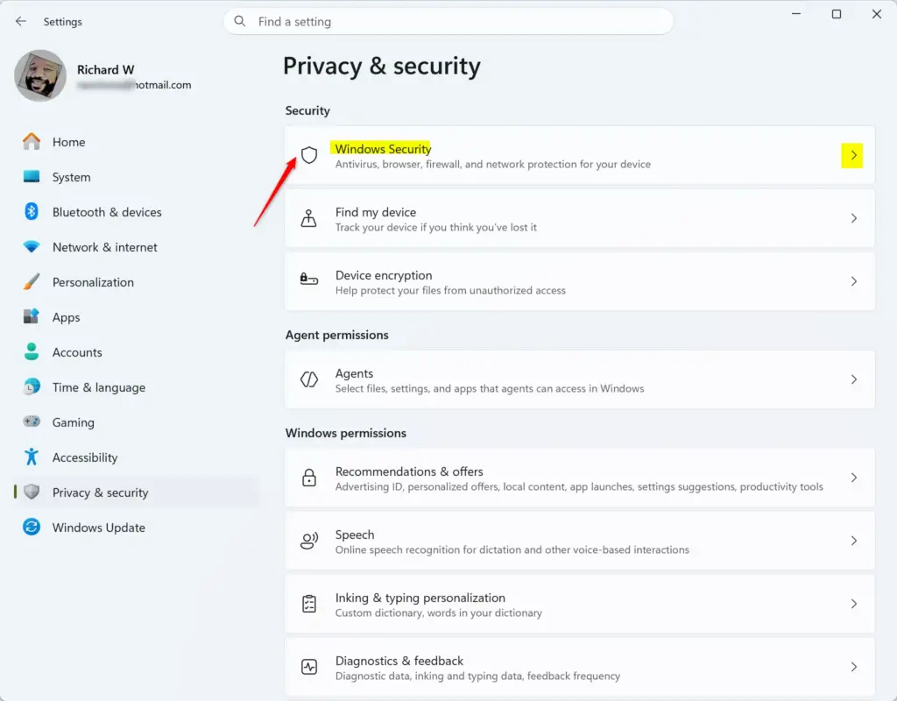The height and width of the screenshot is (701, 897).
Task: Click the Accessibility figure icon
Action: pyautogui.click(x=32, y=457)
